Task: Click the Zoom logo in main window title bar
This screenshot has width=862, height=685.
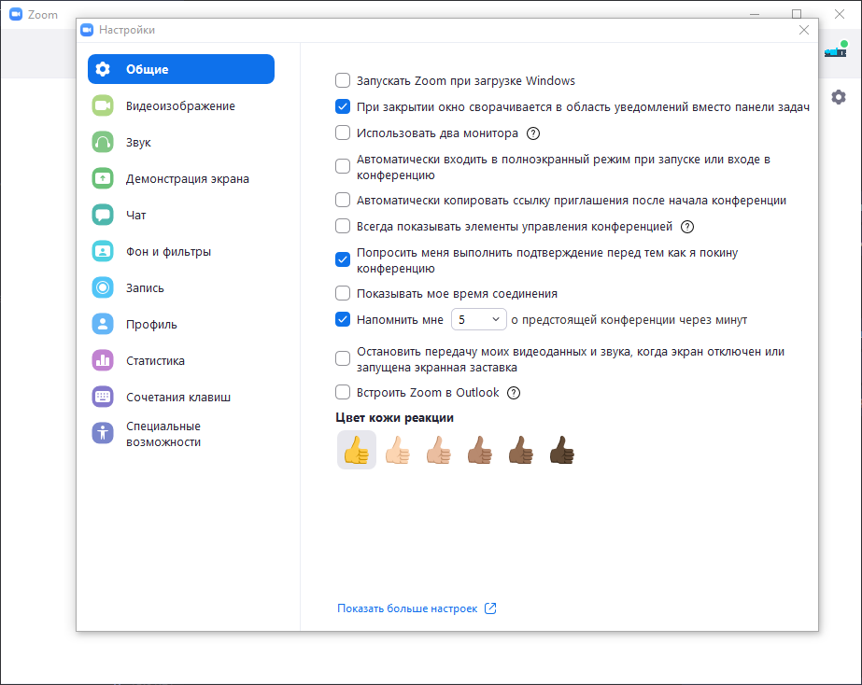Action: point(16,15)
